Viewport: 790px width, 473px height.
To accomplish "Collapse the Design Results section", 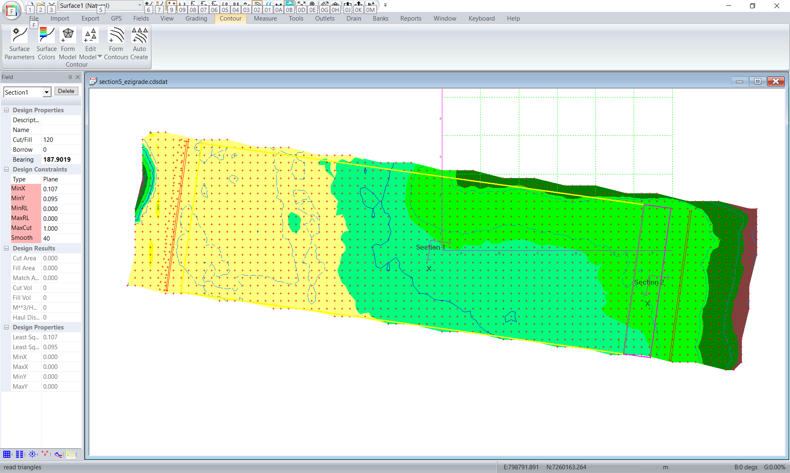I will click(x=7, y=248).
